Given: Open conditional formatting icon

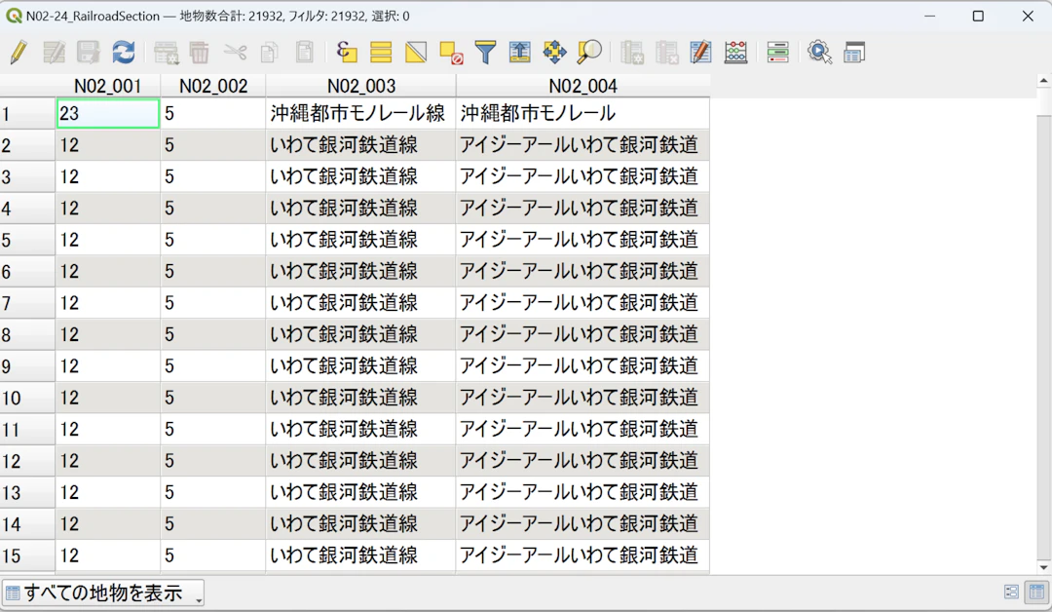Looking at the screenshot, I should tap(777, 52).
